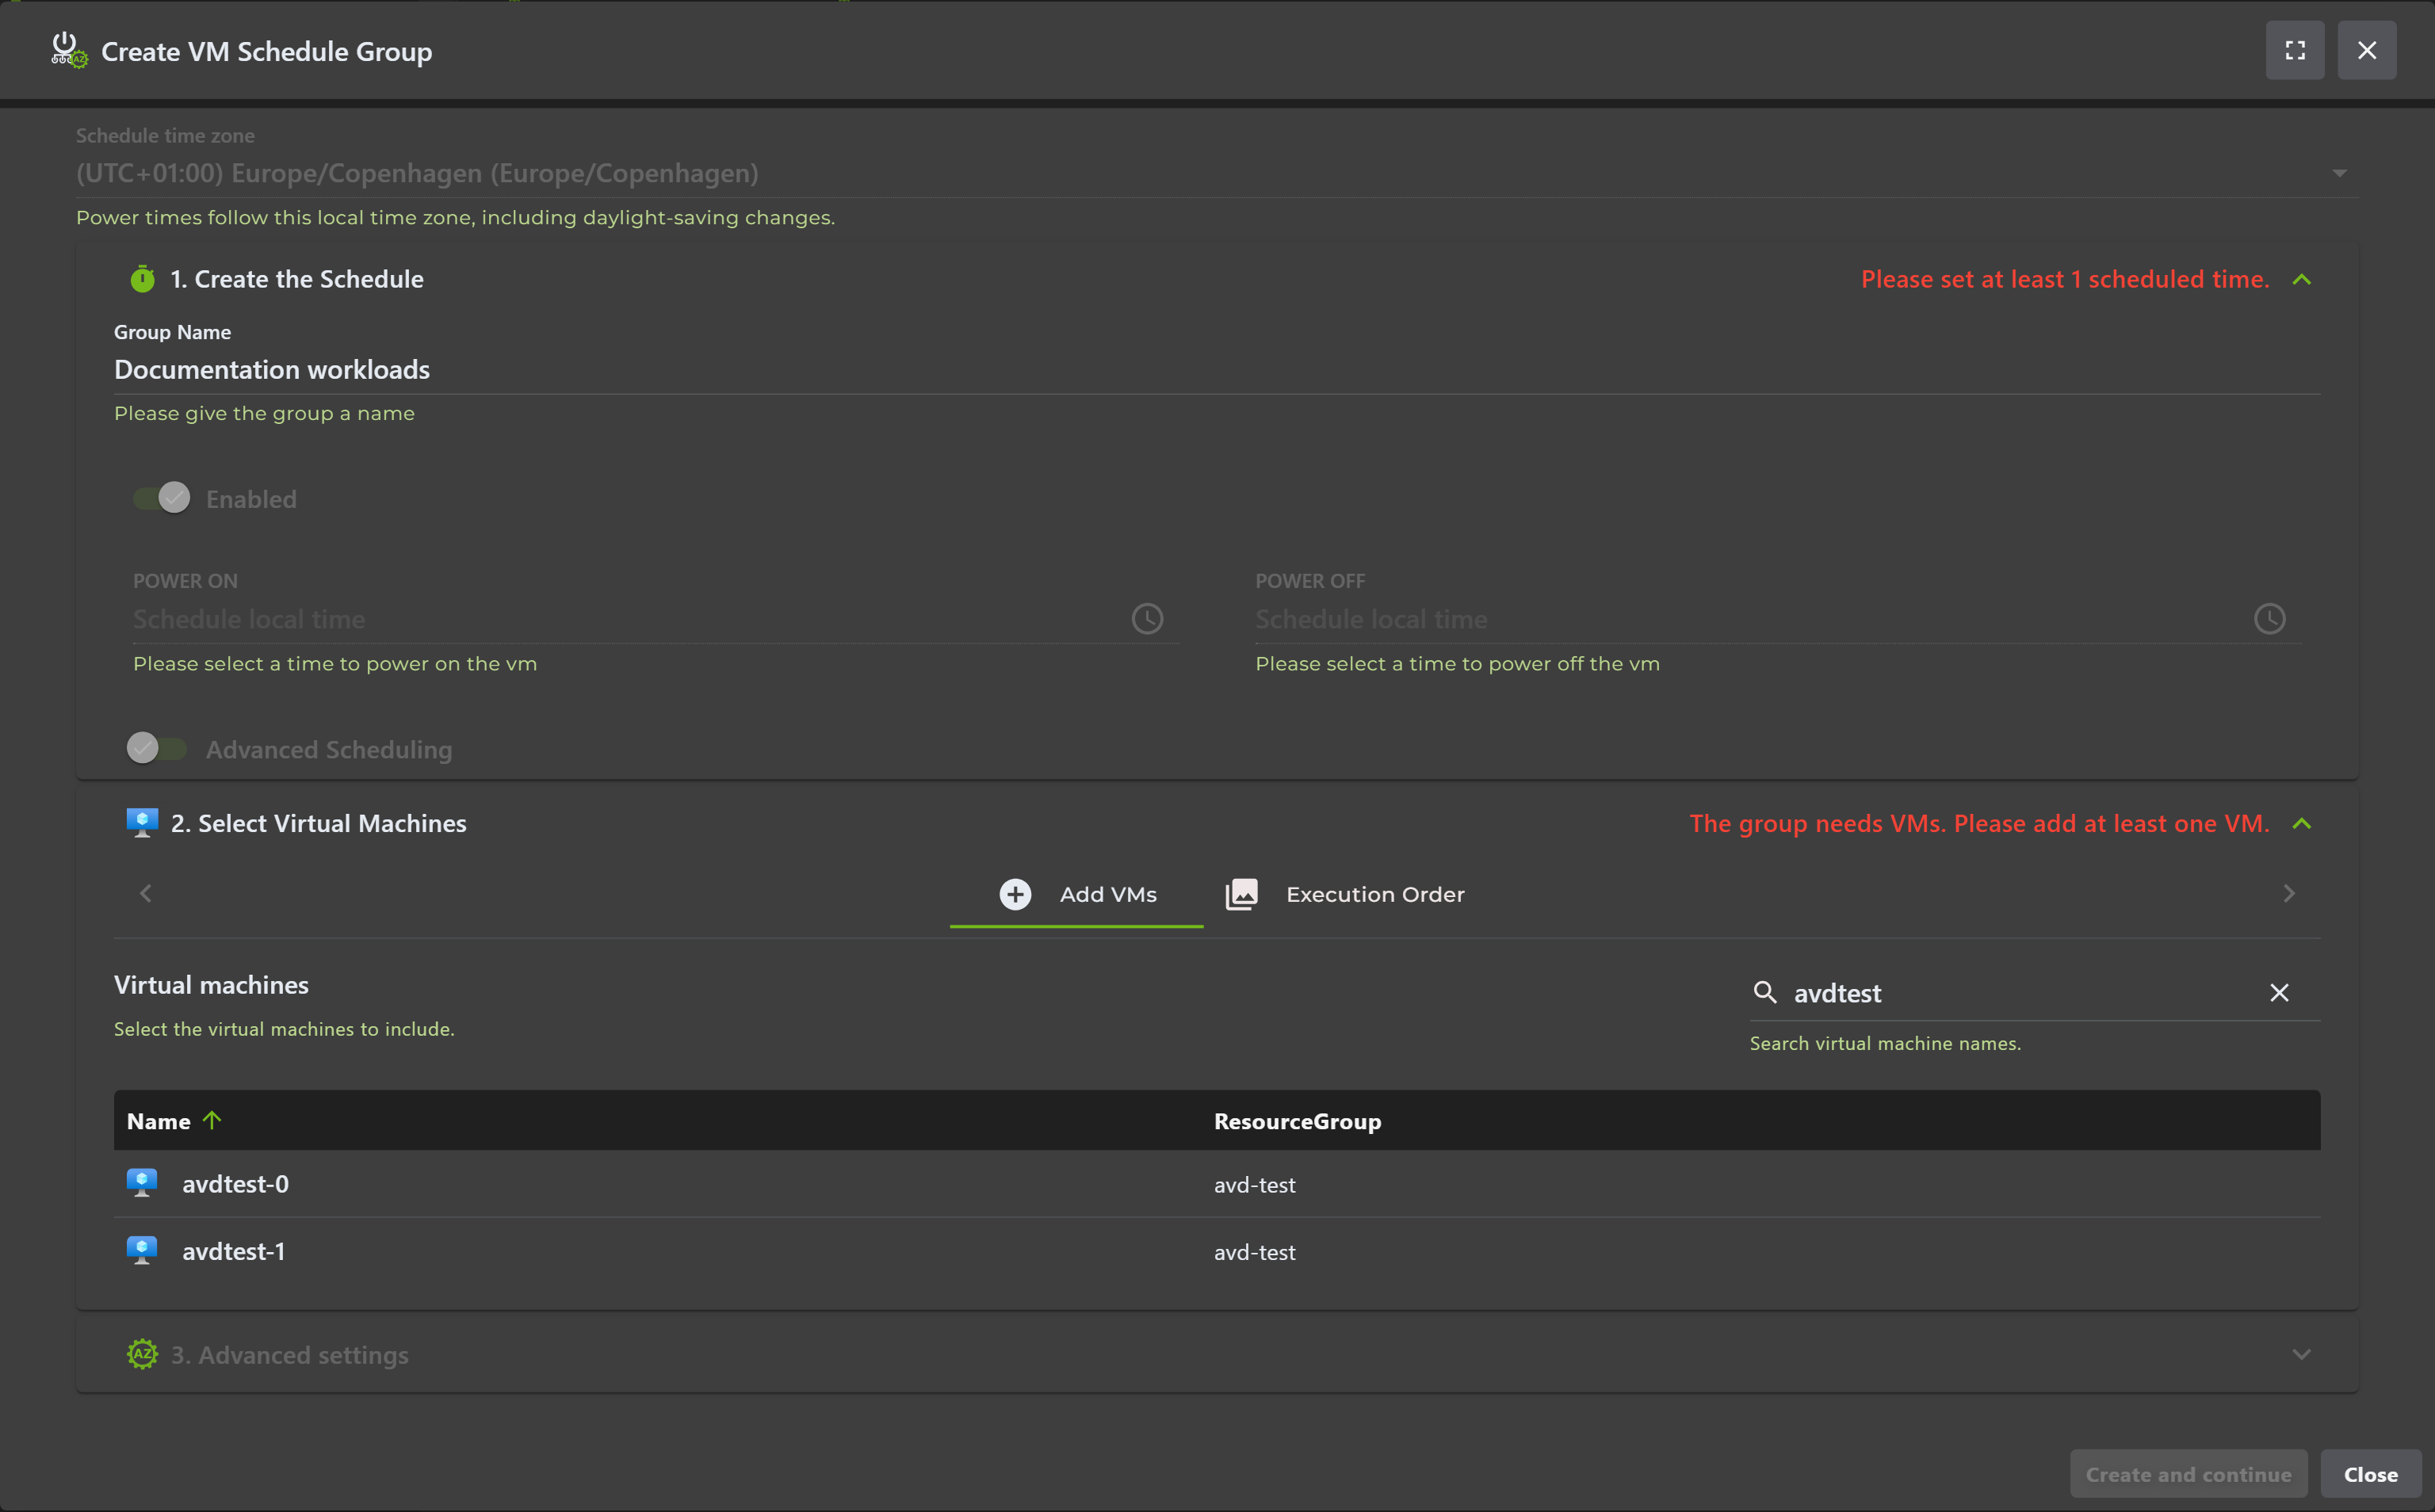The width and height of the screenshot is (2435, 1512).
Task: Click the Name column header
Action: pos(158,1121)
